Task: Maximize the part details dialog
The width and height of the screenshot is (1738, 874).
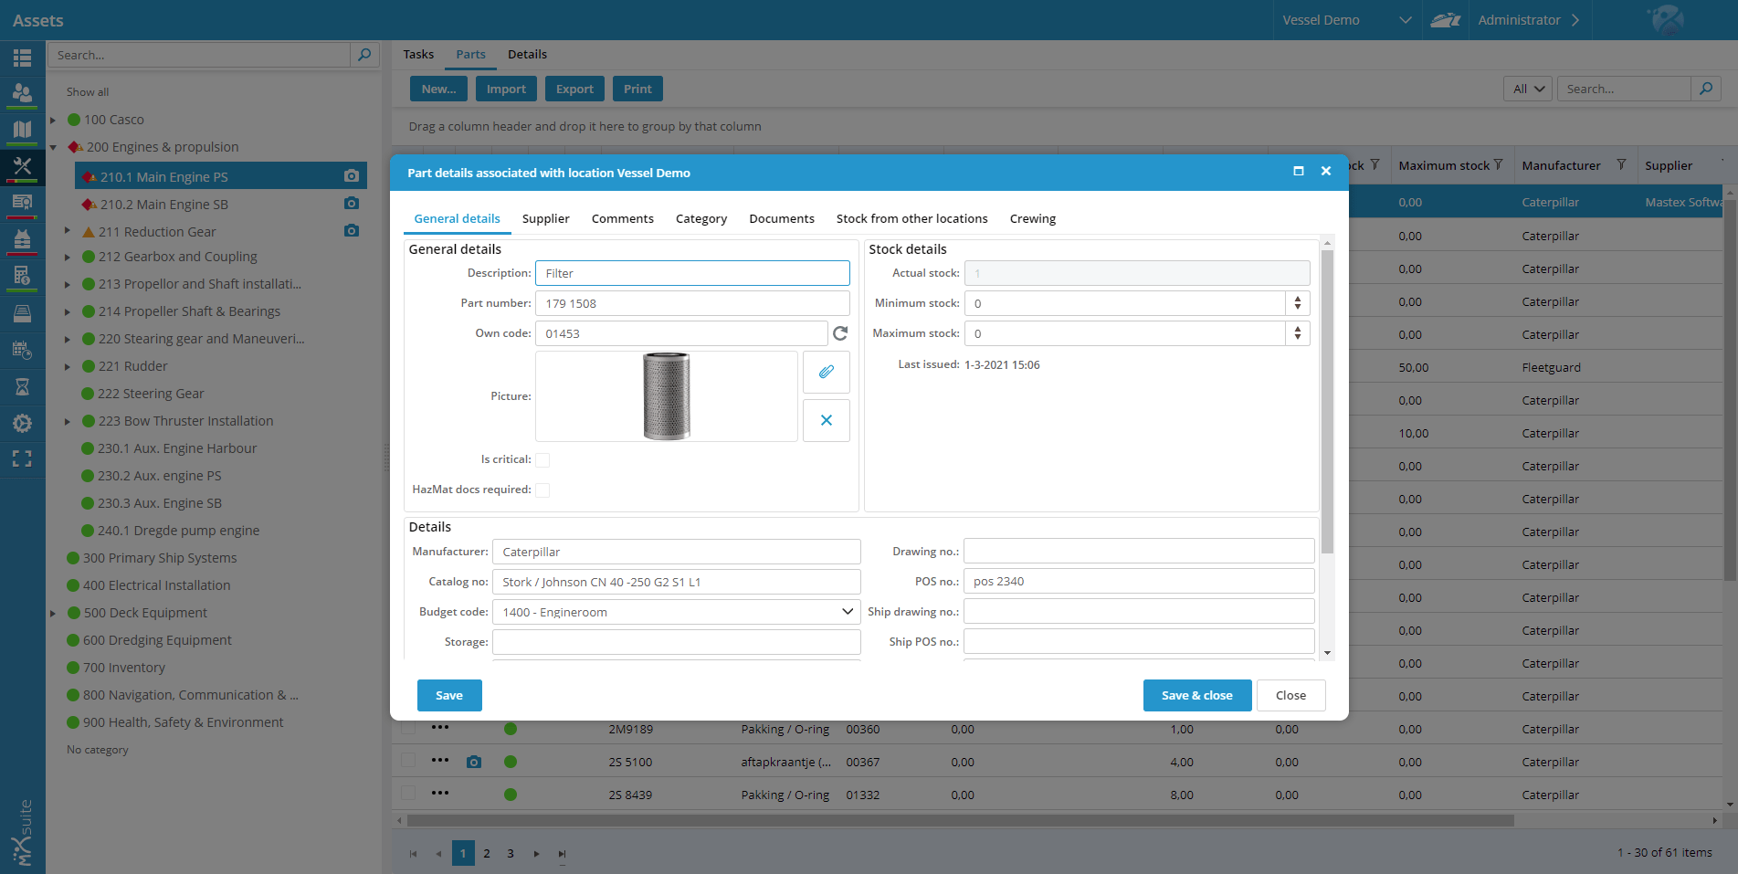Action: coord(1298,172)
